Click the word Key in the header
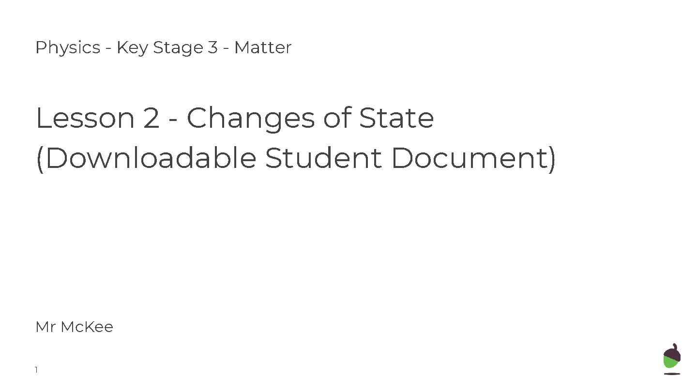The width and height of the screenshot is (697, 392). click(132, 48)
